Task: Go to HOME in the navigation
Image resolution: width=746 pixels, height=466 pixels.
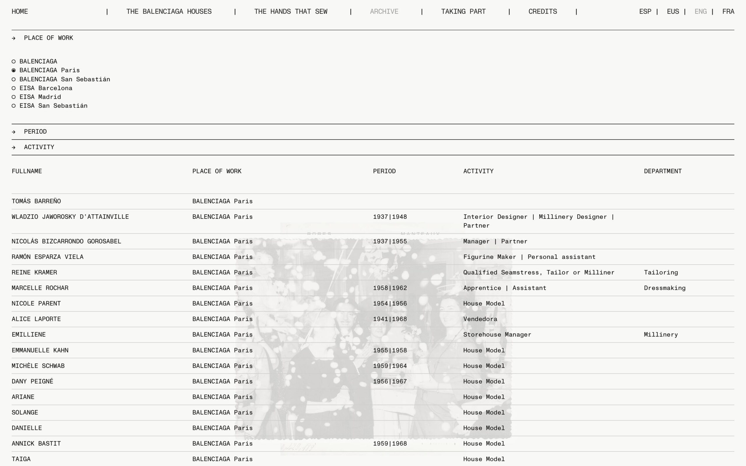Action: (20, 12)
